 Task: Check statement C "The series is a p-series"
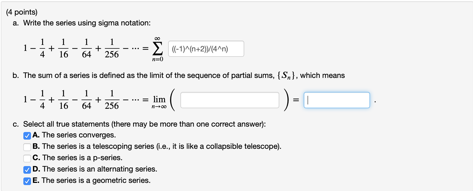pyautogui.click(x=27, y=159)
